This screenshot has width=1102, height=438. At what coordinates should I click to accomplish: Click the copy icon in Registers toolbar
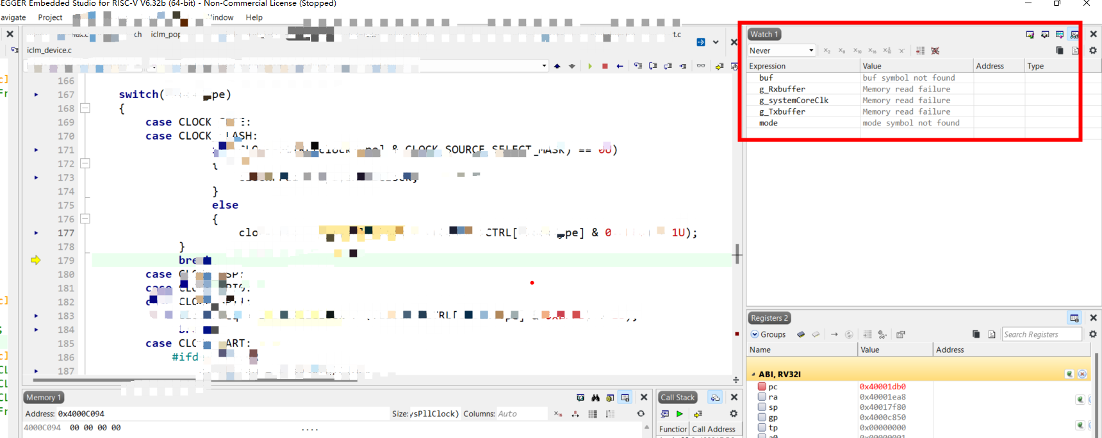point(976,334)
